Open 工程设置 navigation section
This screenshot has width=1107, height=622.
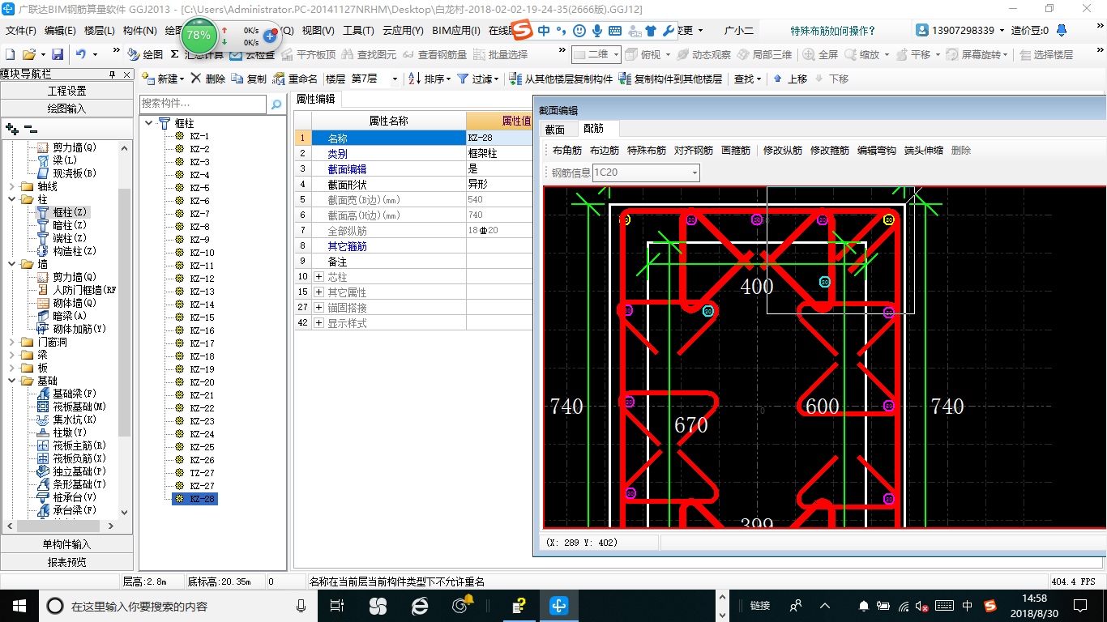point(67,91)
